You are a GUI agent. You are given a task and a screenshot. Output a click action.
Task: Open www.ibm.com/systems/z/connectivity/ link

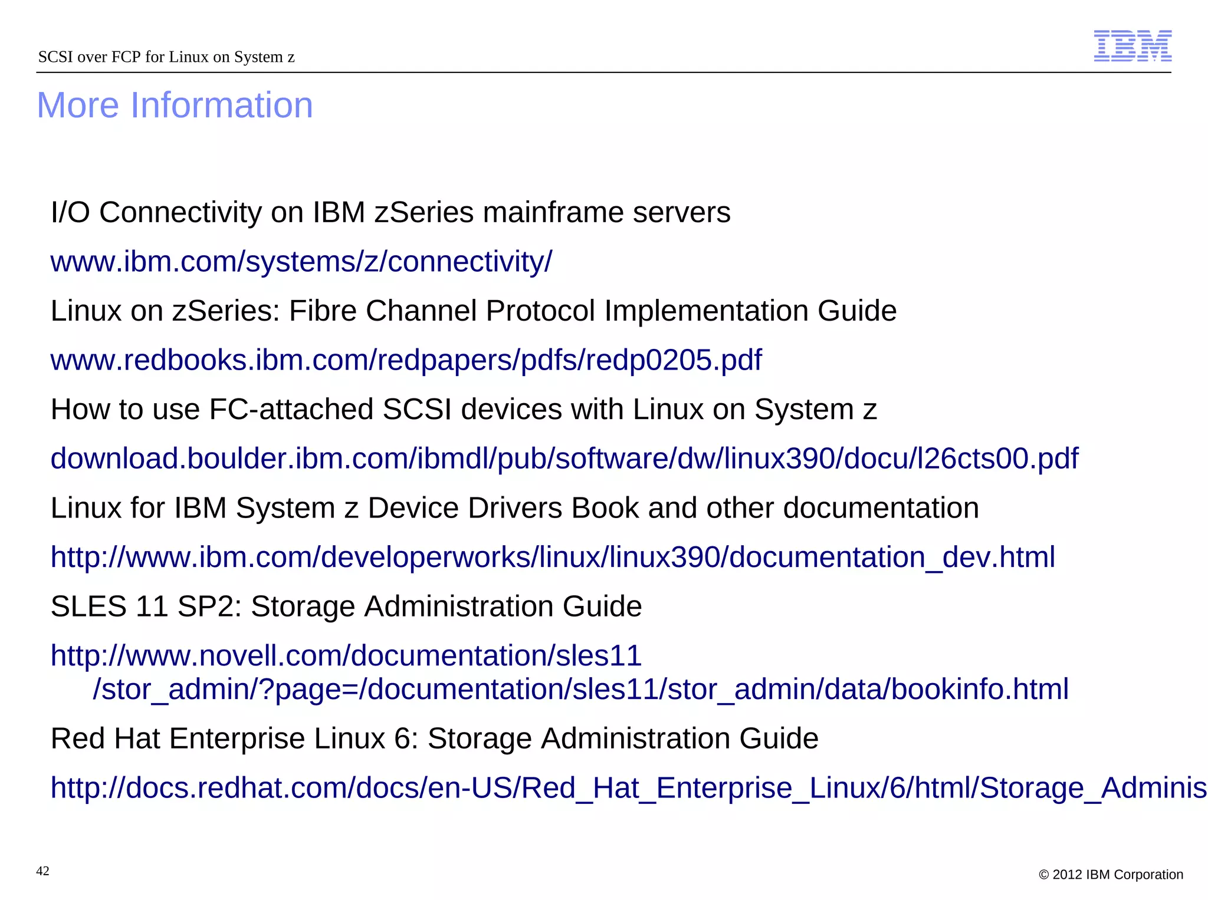point(301,262)
